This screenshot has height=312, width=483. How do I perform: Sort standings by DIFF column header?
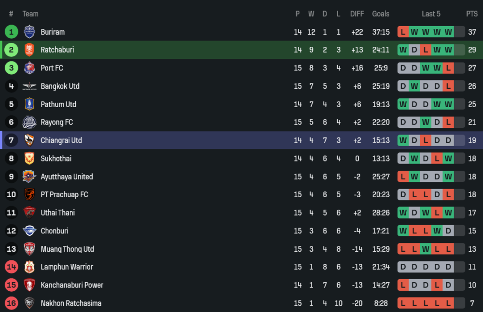coord(357,14)
